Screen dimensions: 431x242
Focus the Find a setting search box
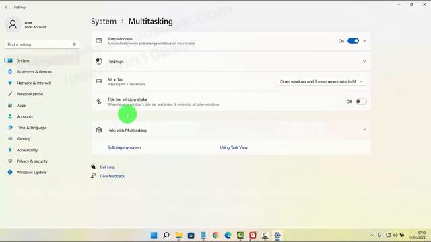(x=42, y=44)
